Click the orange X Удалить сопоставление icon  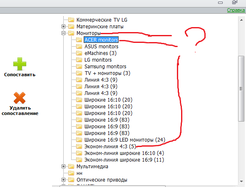(x=20, y=98)
